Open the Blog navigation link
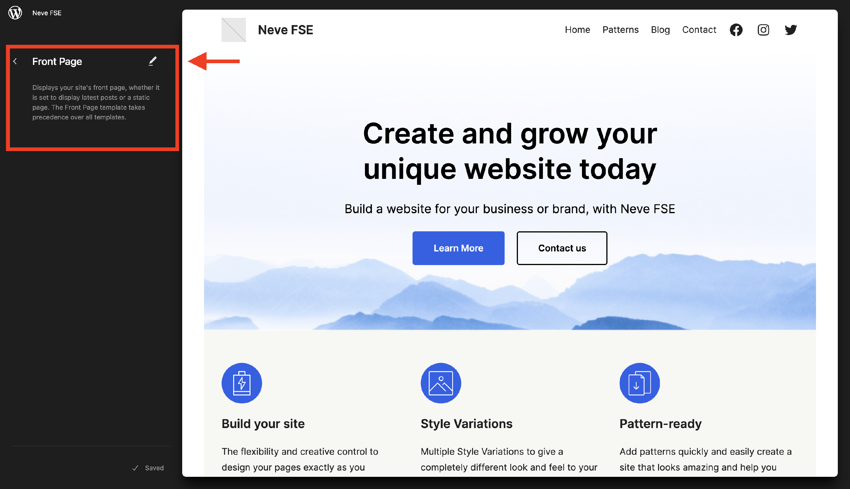 coord(660,30)
